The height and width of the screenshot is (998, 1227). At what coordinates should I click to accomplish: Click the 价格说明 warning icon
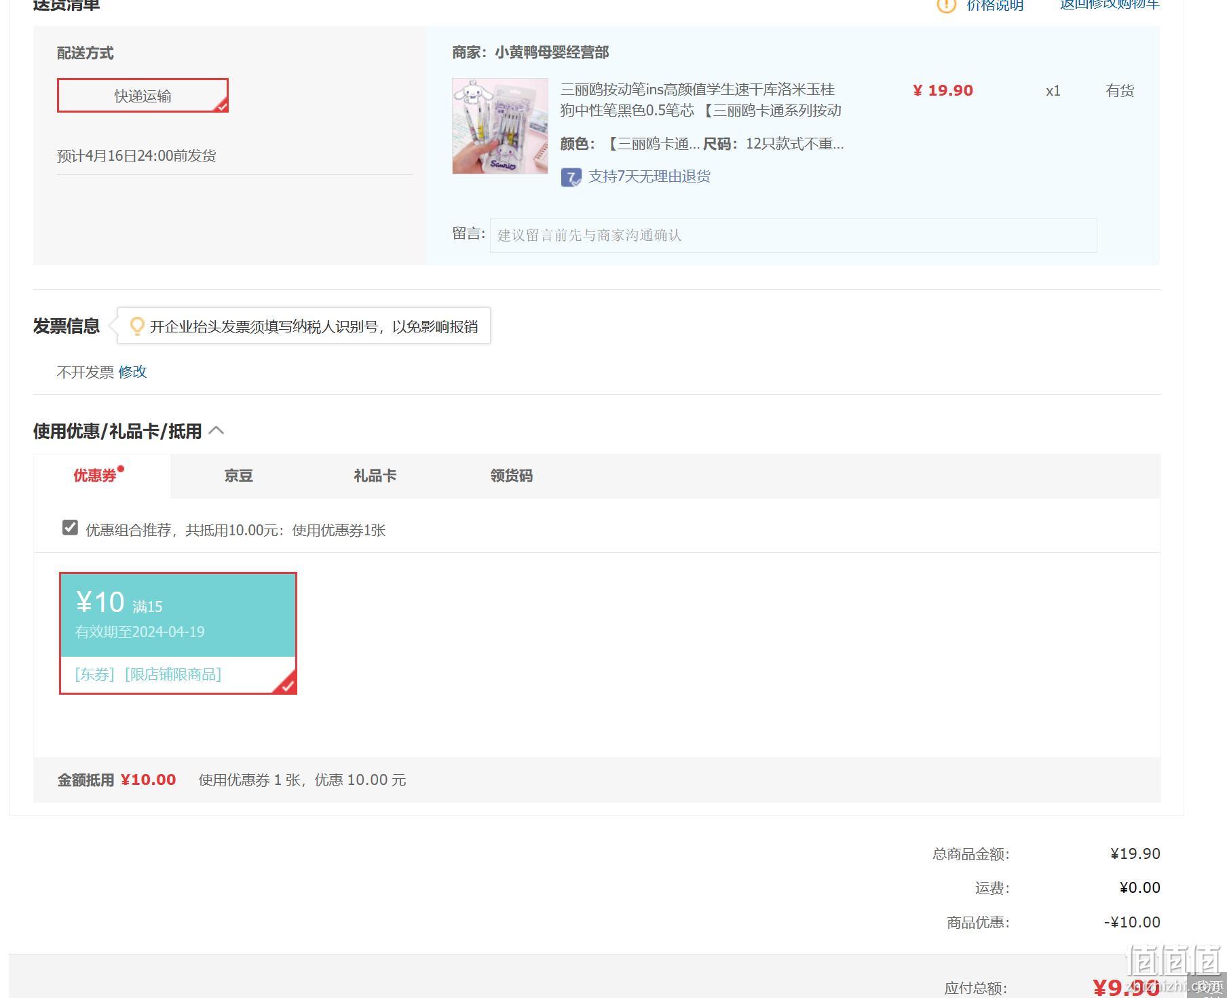pyautogui.click(x=946, y=5)
